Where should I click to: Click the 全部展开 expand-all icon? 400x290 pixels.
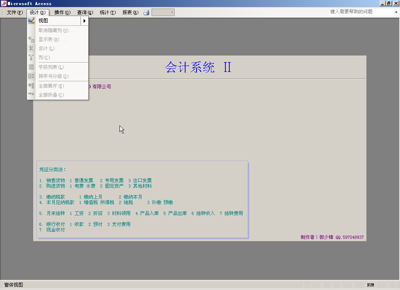coord(31,86)
